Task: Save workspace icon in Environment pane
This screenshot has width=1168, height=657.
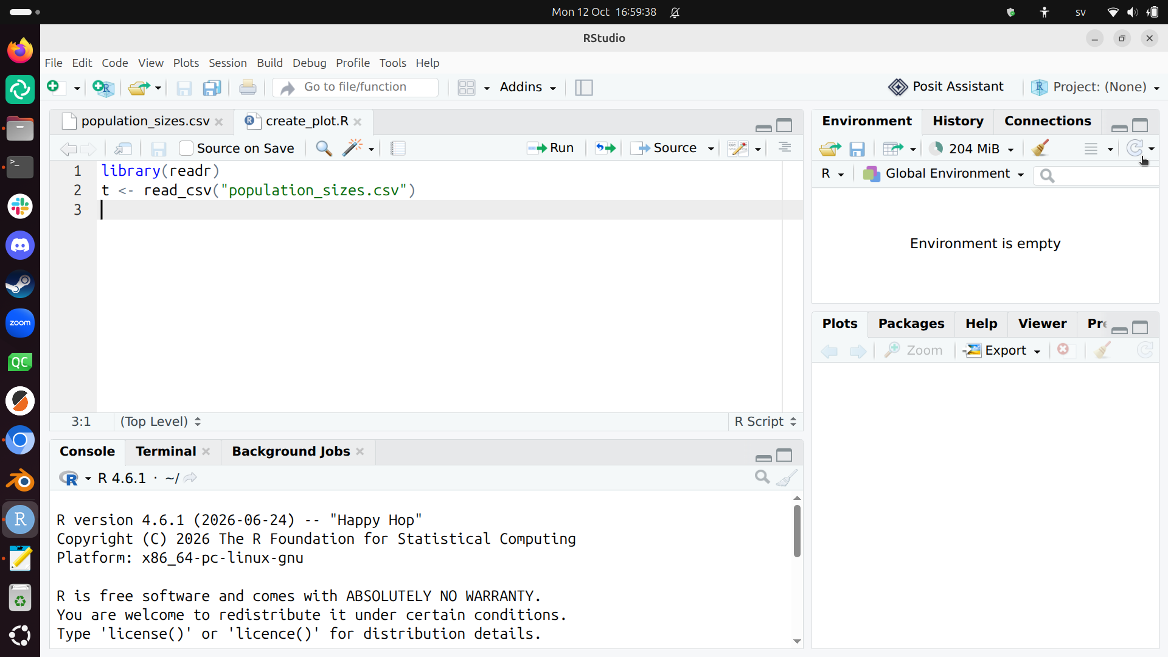Action: pyautogui.click(x=857, y=149)
